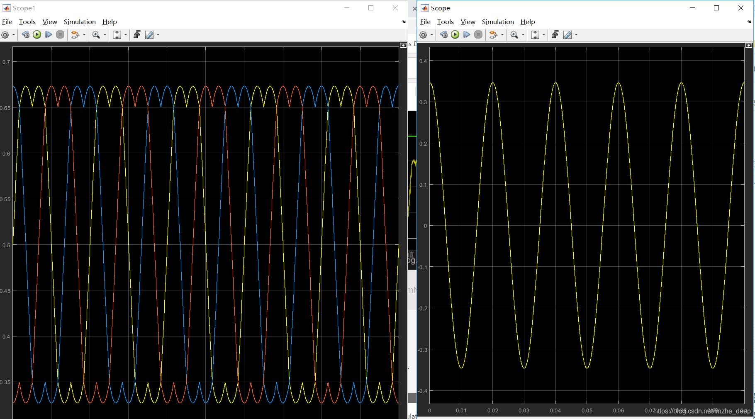Maximize the Scope window

coord(716,8)
